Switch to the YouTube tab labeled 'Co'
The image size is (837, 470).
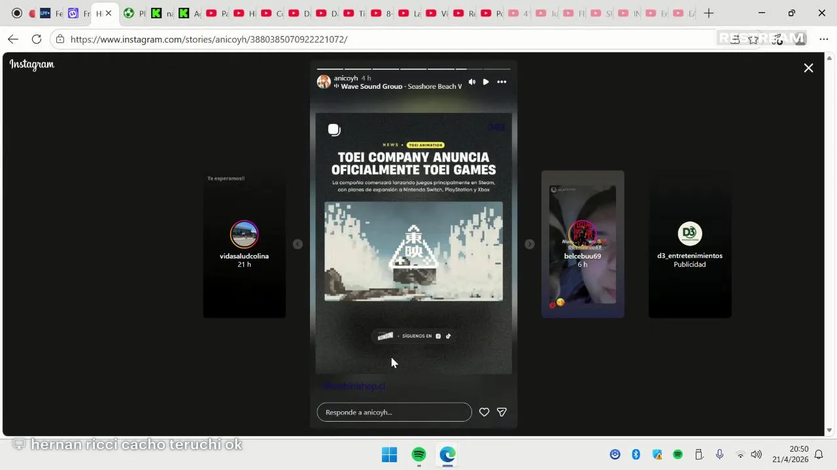(272, 13)
